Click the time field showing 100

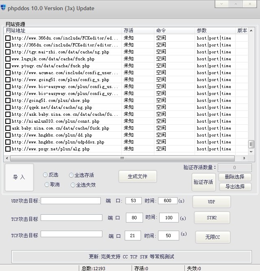(x=169, y=218)
